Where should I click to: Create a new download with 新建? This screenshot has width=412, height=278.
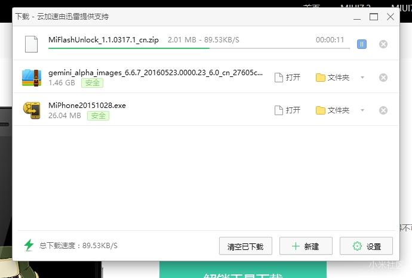(306, 246)
